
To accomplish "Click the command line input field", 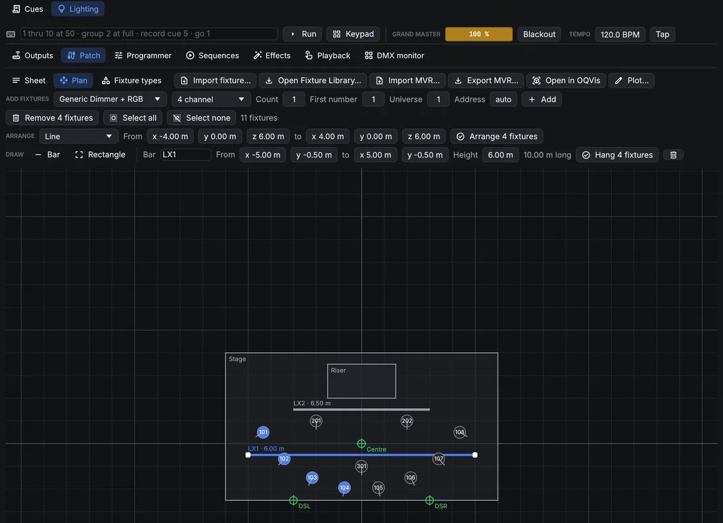I will pos(149,34).
